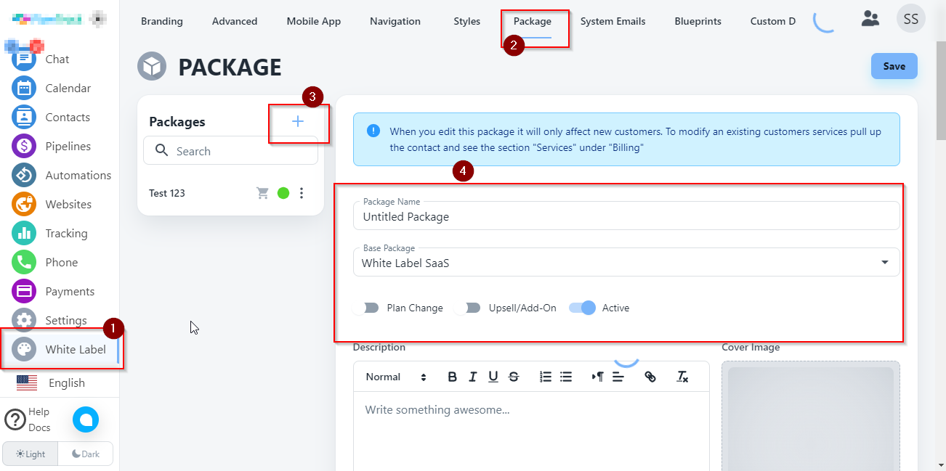Open the Branding tab
This screenshot has width=946, height=471.
tap(161, 21)
